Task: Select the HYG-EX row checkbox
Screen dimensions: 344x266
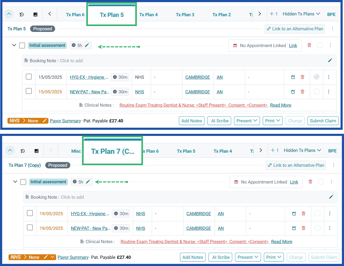Action: point(28,77)
